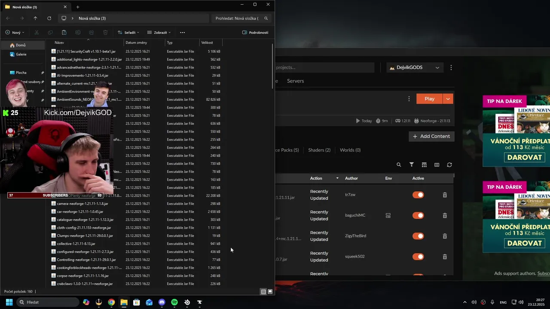
Task: Switch to the Servers tab in launcher
Action: coord(295,81)
